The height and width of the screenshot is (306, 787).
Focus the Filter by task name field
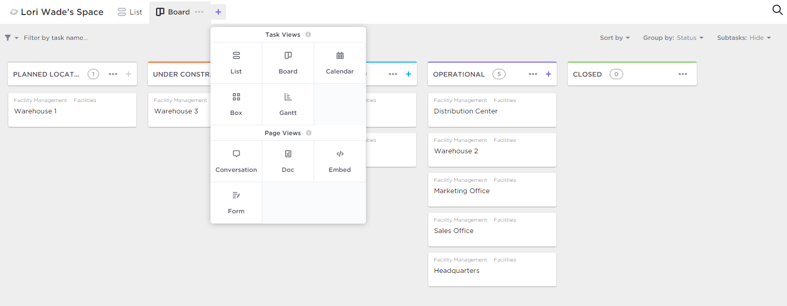(55, 38)
